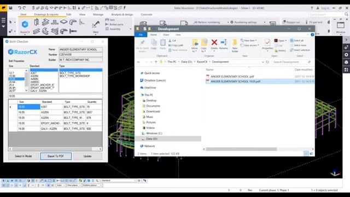Switch Explorer to large icons view button
This screenshot has width=350, height=197.
(x=311, y=153)
